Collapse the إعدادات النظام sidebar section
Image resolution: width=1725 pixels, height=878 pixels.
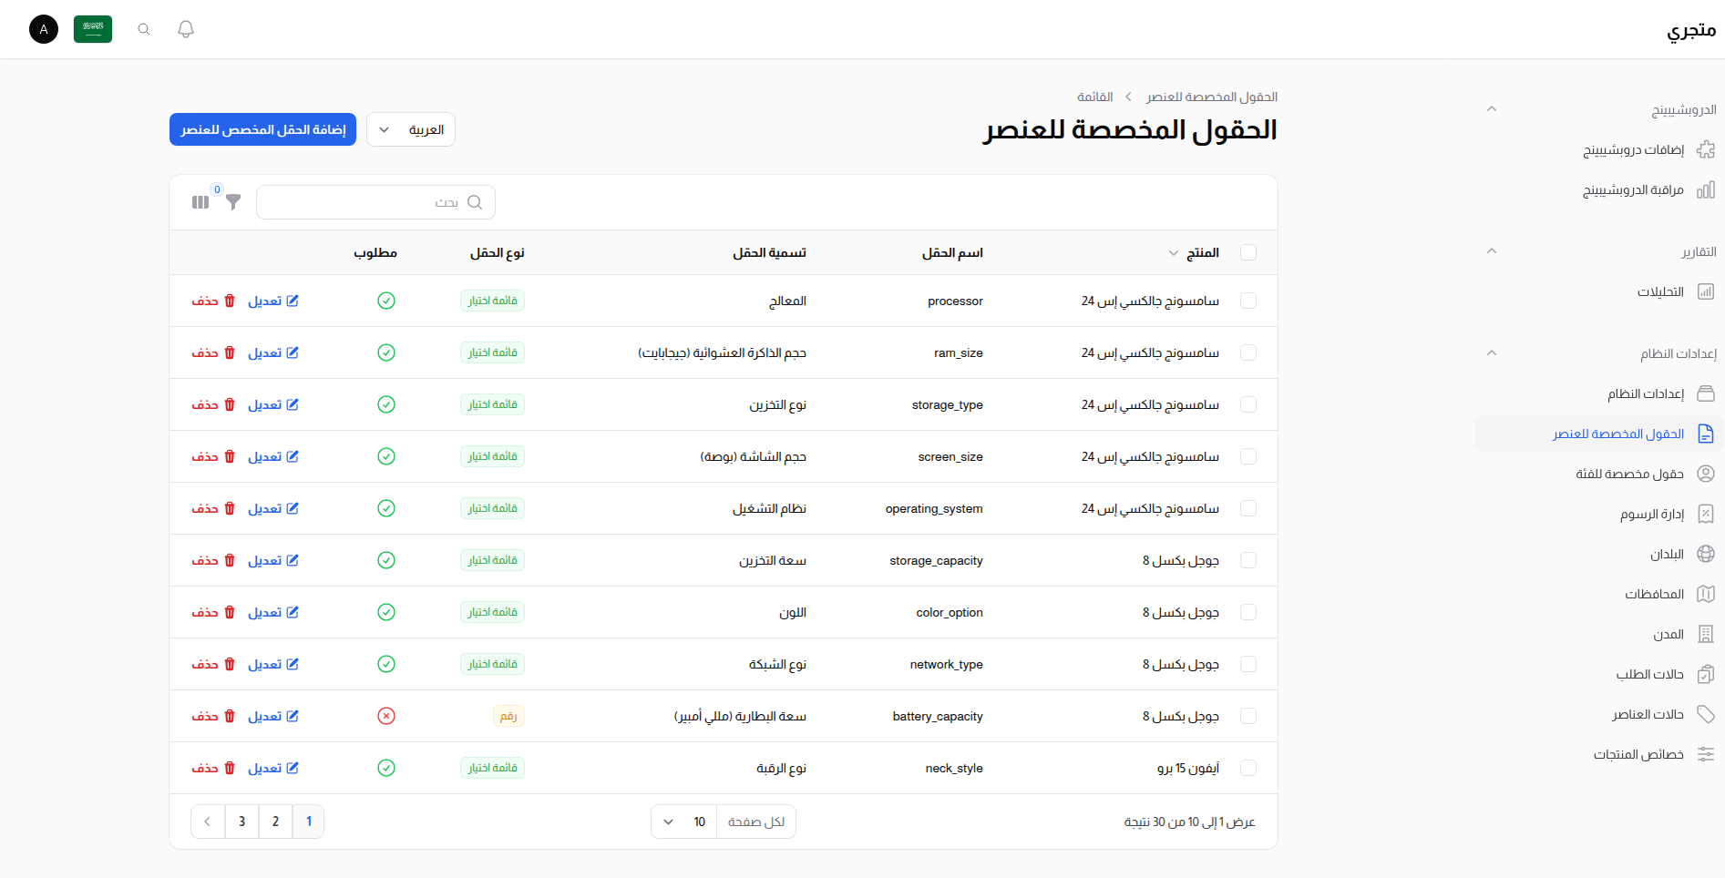[1492, 352]
